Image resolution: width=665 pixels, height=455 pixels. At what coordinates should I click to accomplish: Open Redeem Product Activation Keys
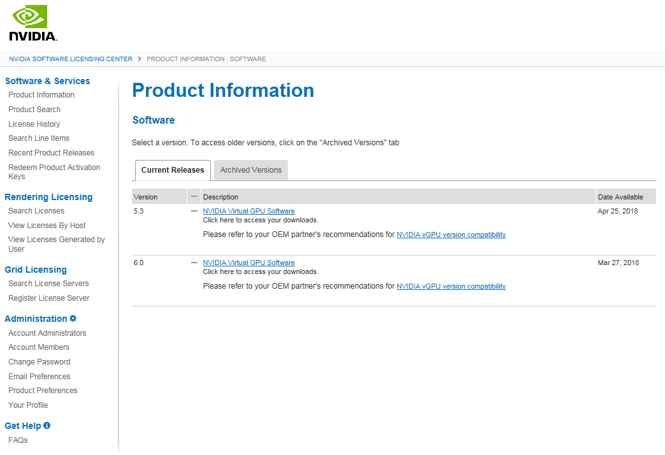click(54, 172)
